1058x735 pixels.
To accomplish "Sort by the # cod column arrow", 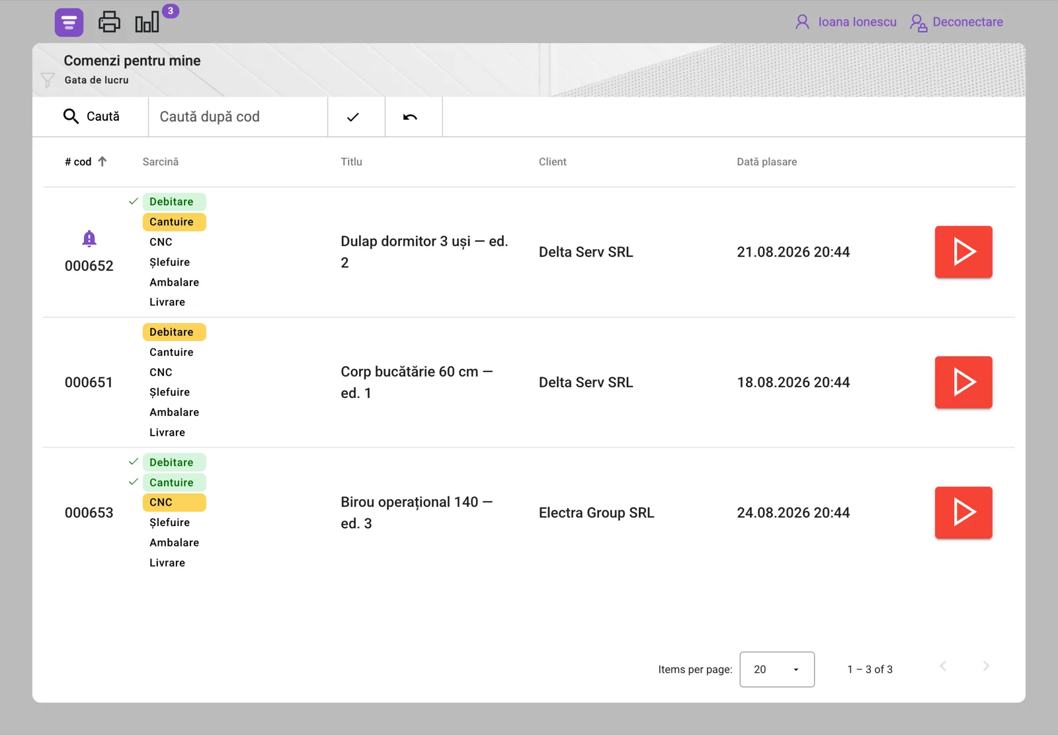I will coord(102,161).
